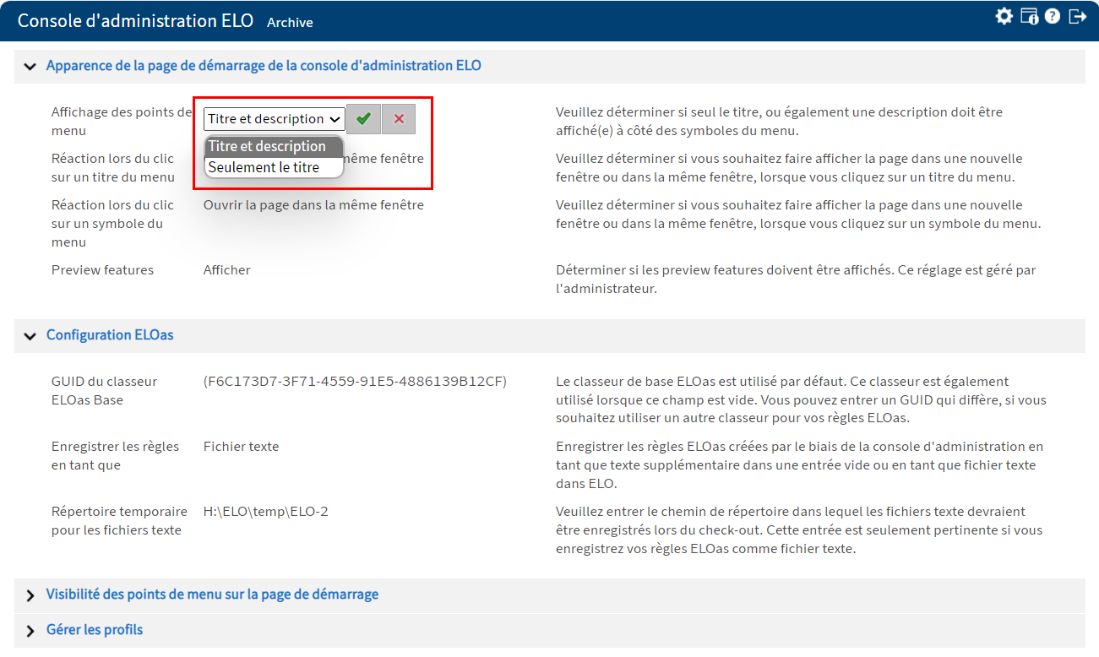1099x657 pixels.
Task: Click the GUID value F6C173D7-3F71-4559-91E5-4886139B12CF
Action: 355,381
